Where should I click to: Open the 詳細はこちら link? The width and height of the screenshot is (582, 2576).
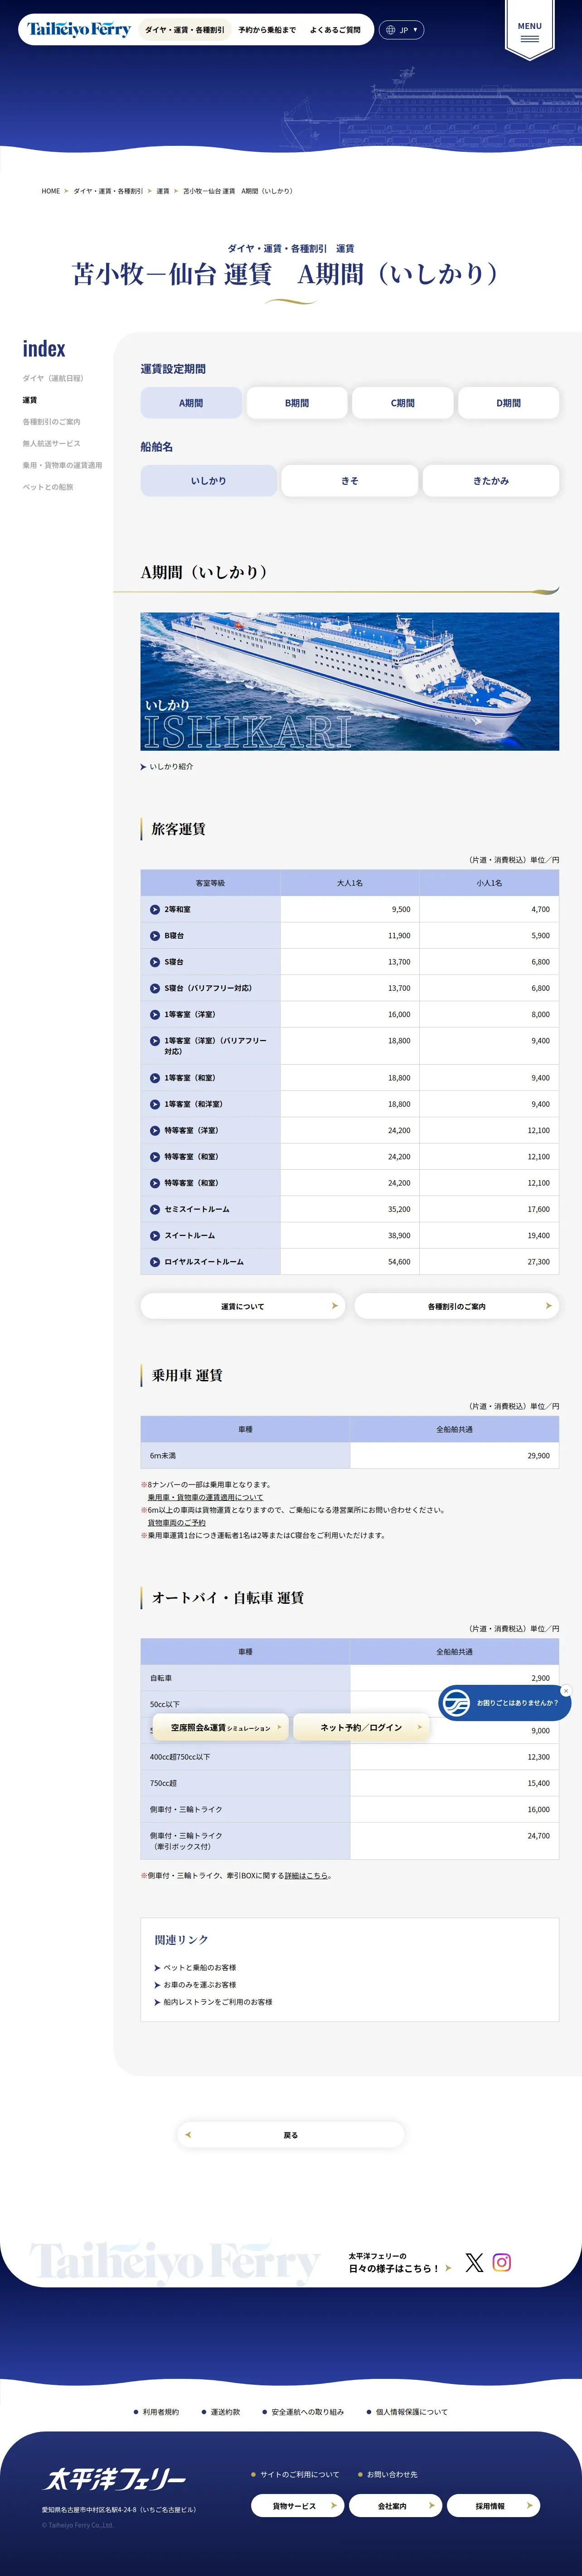pyautogui.click(x=306, y=1876)
